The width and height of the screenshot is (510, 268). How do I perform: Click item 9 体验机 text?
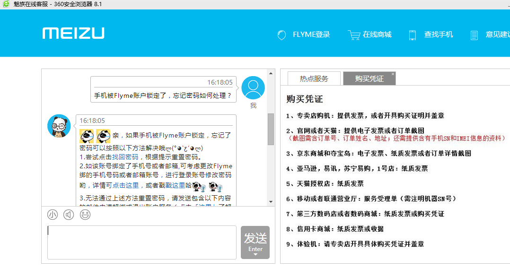click(355, 244)
